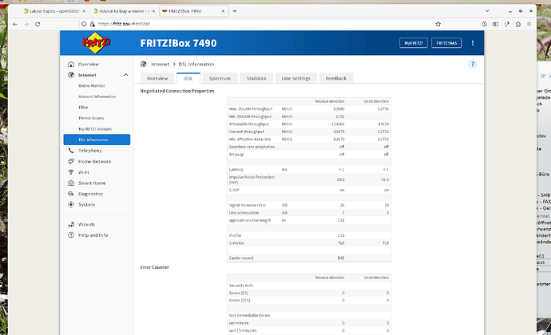Switch to the Spectrum tab
551x335 pixels.
(x=220, y=78)
